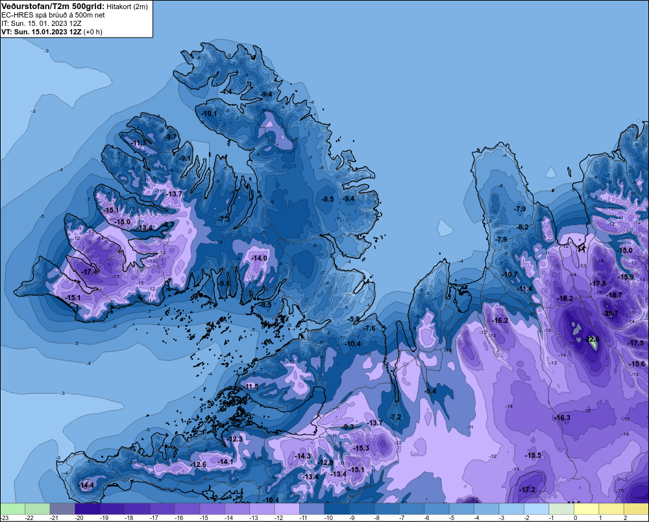The image size is (649, 522).
Task: Click the -7.2 temperature label
Action: point(395,417)
